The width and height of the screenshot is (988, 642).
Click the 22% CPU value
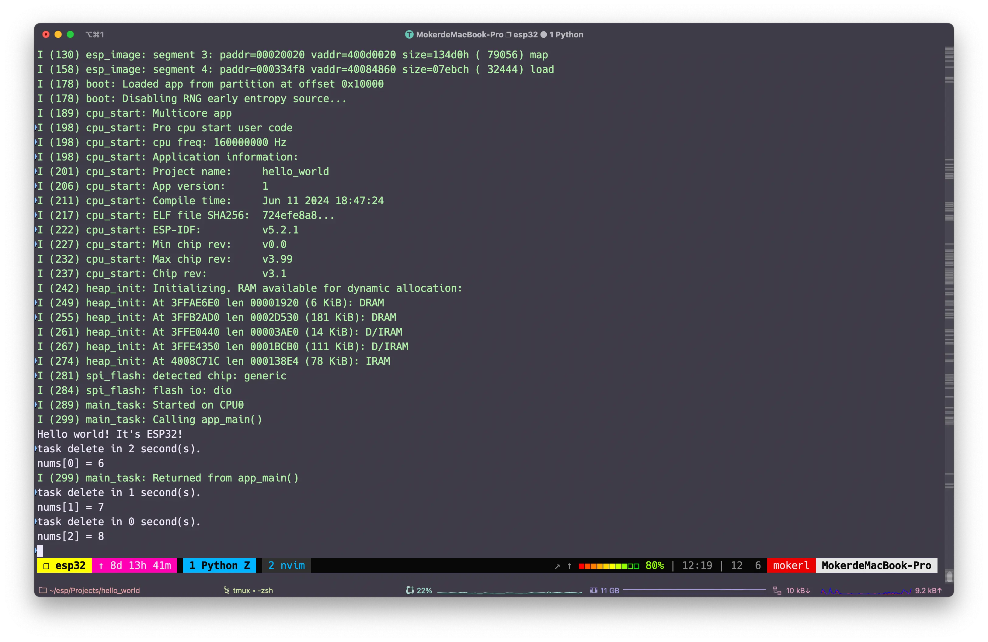tap(424, 590)
